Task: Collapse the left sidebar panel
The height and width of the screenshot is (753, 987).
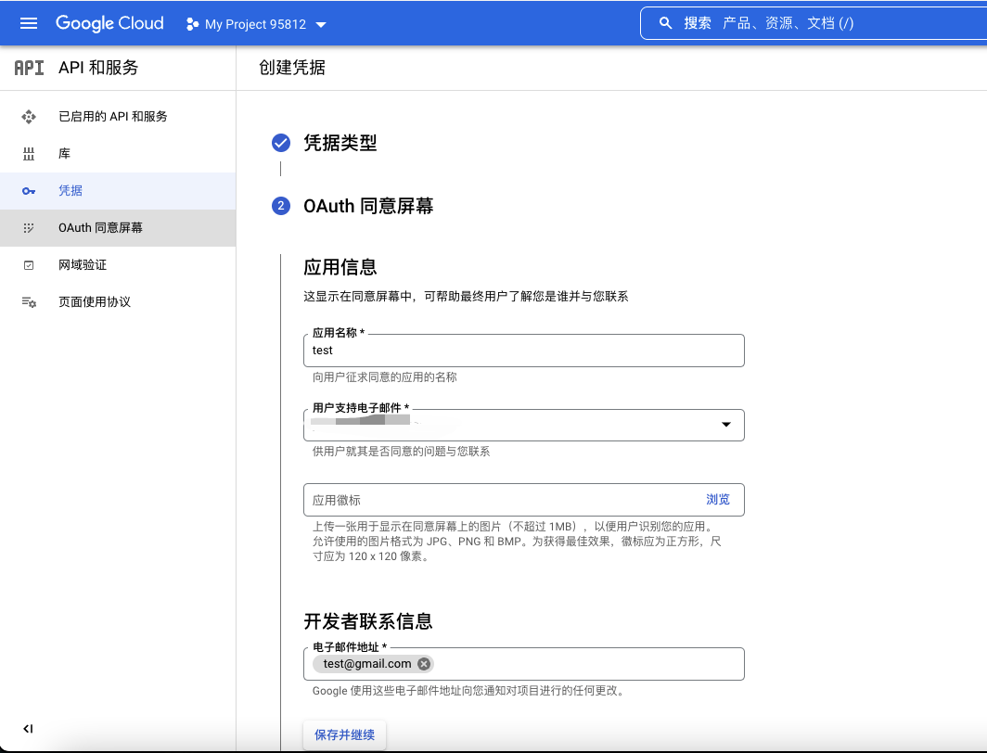Action: point(28,729)
